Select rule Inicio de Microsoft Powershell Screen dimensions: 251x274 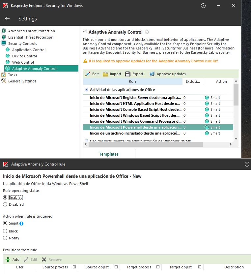158,127
